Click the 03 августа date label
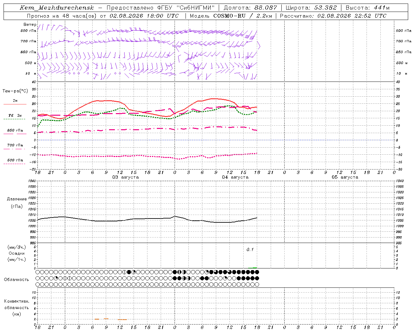Screen dimensions: 413x330 click(126, 177)
